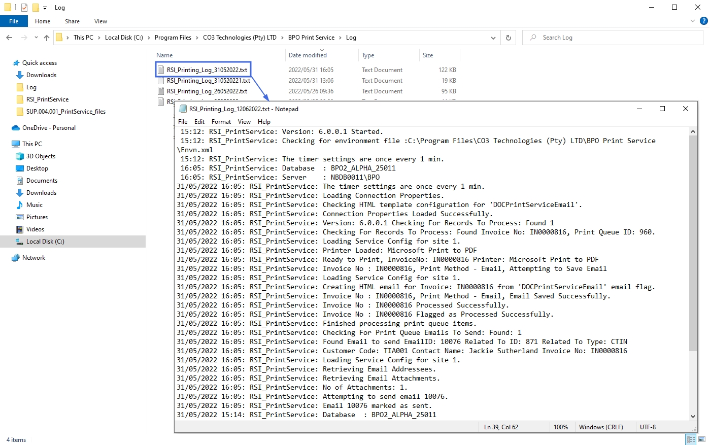Click the New folder quick access icon
The width and height of the screenshot is (710, 445).
36,8
